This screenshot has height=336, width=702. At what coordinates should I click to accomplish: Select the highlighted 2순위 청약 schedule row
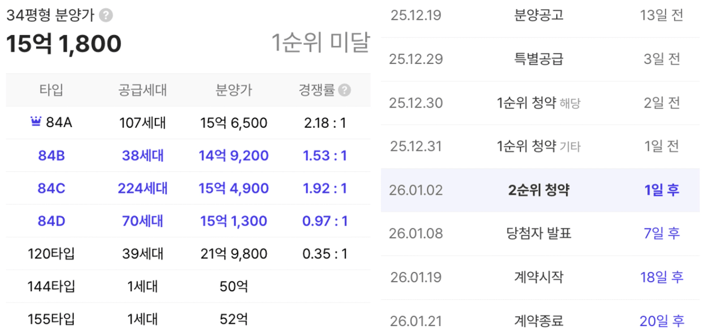(x=539, y=190)
